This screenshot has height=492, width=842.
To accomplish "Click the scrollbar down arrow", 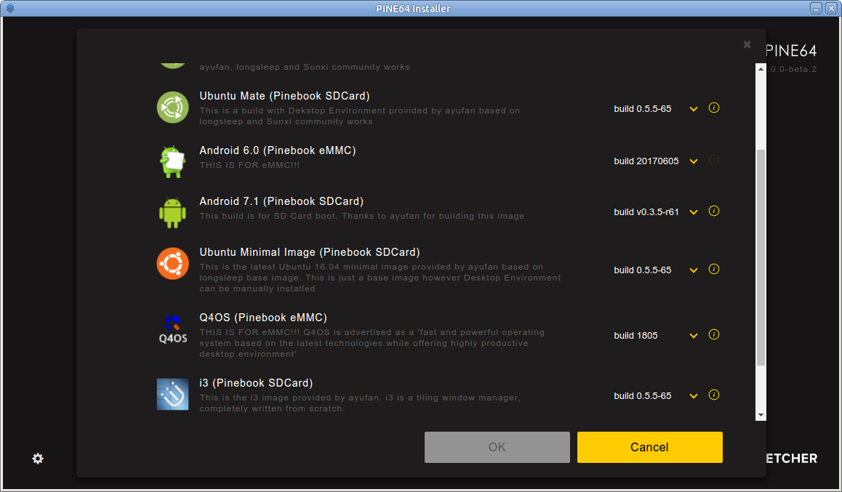I will [x=761, y=415].
